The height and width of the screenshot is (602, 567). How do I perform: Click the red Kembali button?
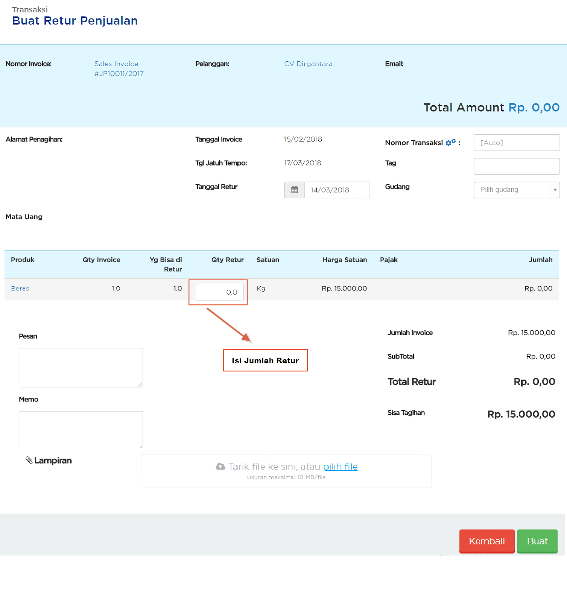[487, 541]
